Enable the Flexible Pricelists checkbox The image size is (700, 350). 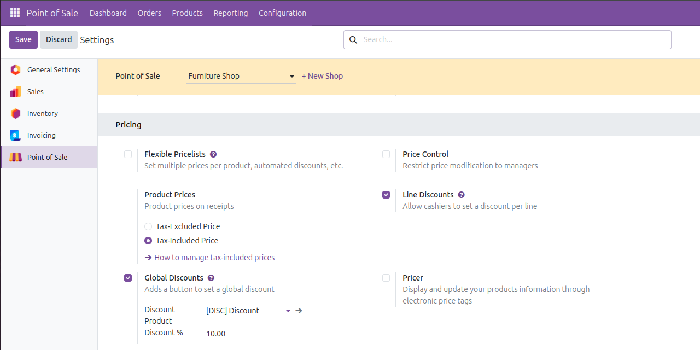128,154
